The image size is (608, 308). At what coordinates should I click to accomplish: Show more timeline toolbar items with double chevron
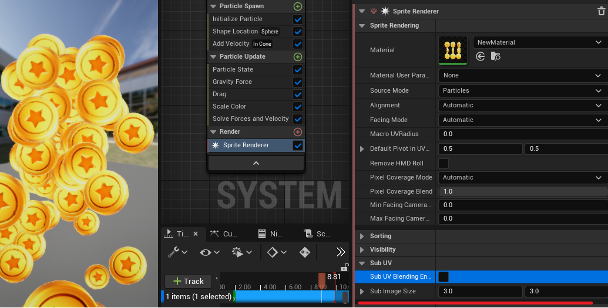(341, 252)
